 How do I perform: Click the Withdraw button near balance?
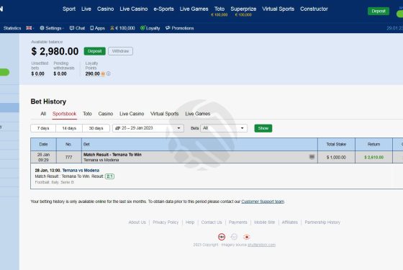[x=121, y=51]
